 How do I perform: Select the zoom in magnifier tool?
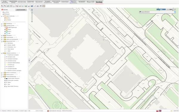[x=2, y=6]
